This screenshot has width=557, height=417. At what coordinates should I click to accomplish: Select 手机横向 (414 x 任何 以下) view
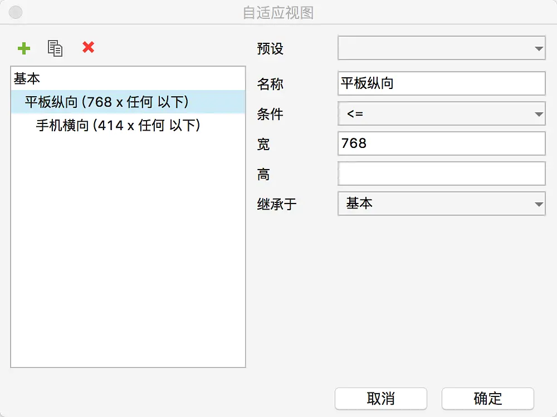pos(118,126)
